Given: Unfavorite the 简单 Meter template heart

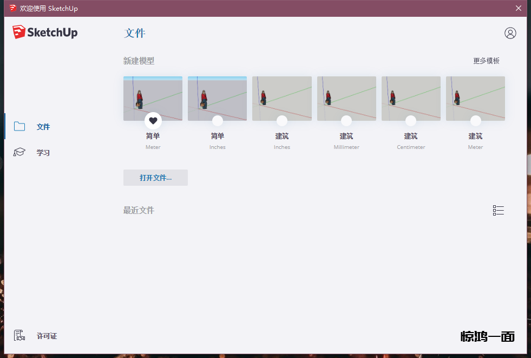Looking at the screenshot, I should click(153, 121).
